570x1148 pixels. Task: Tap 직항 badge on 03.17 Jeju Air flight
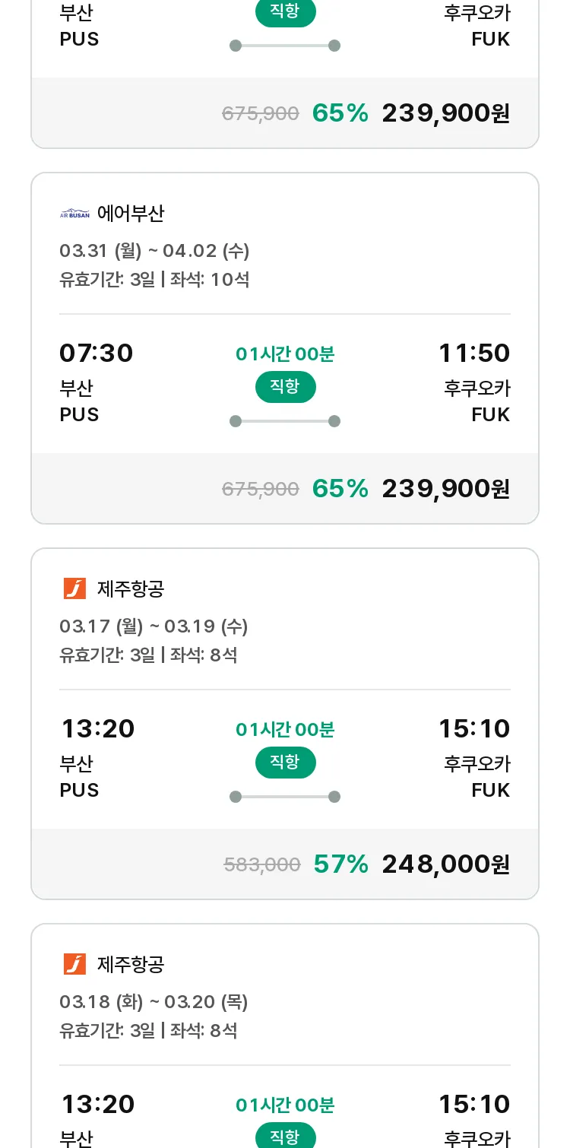(x=285, y=763)
